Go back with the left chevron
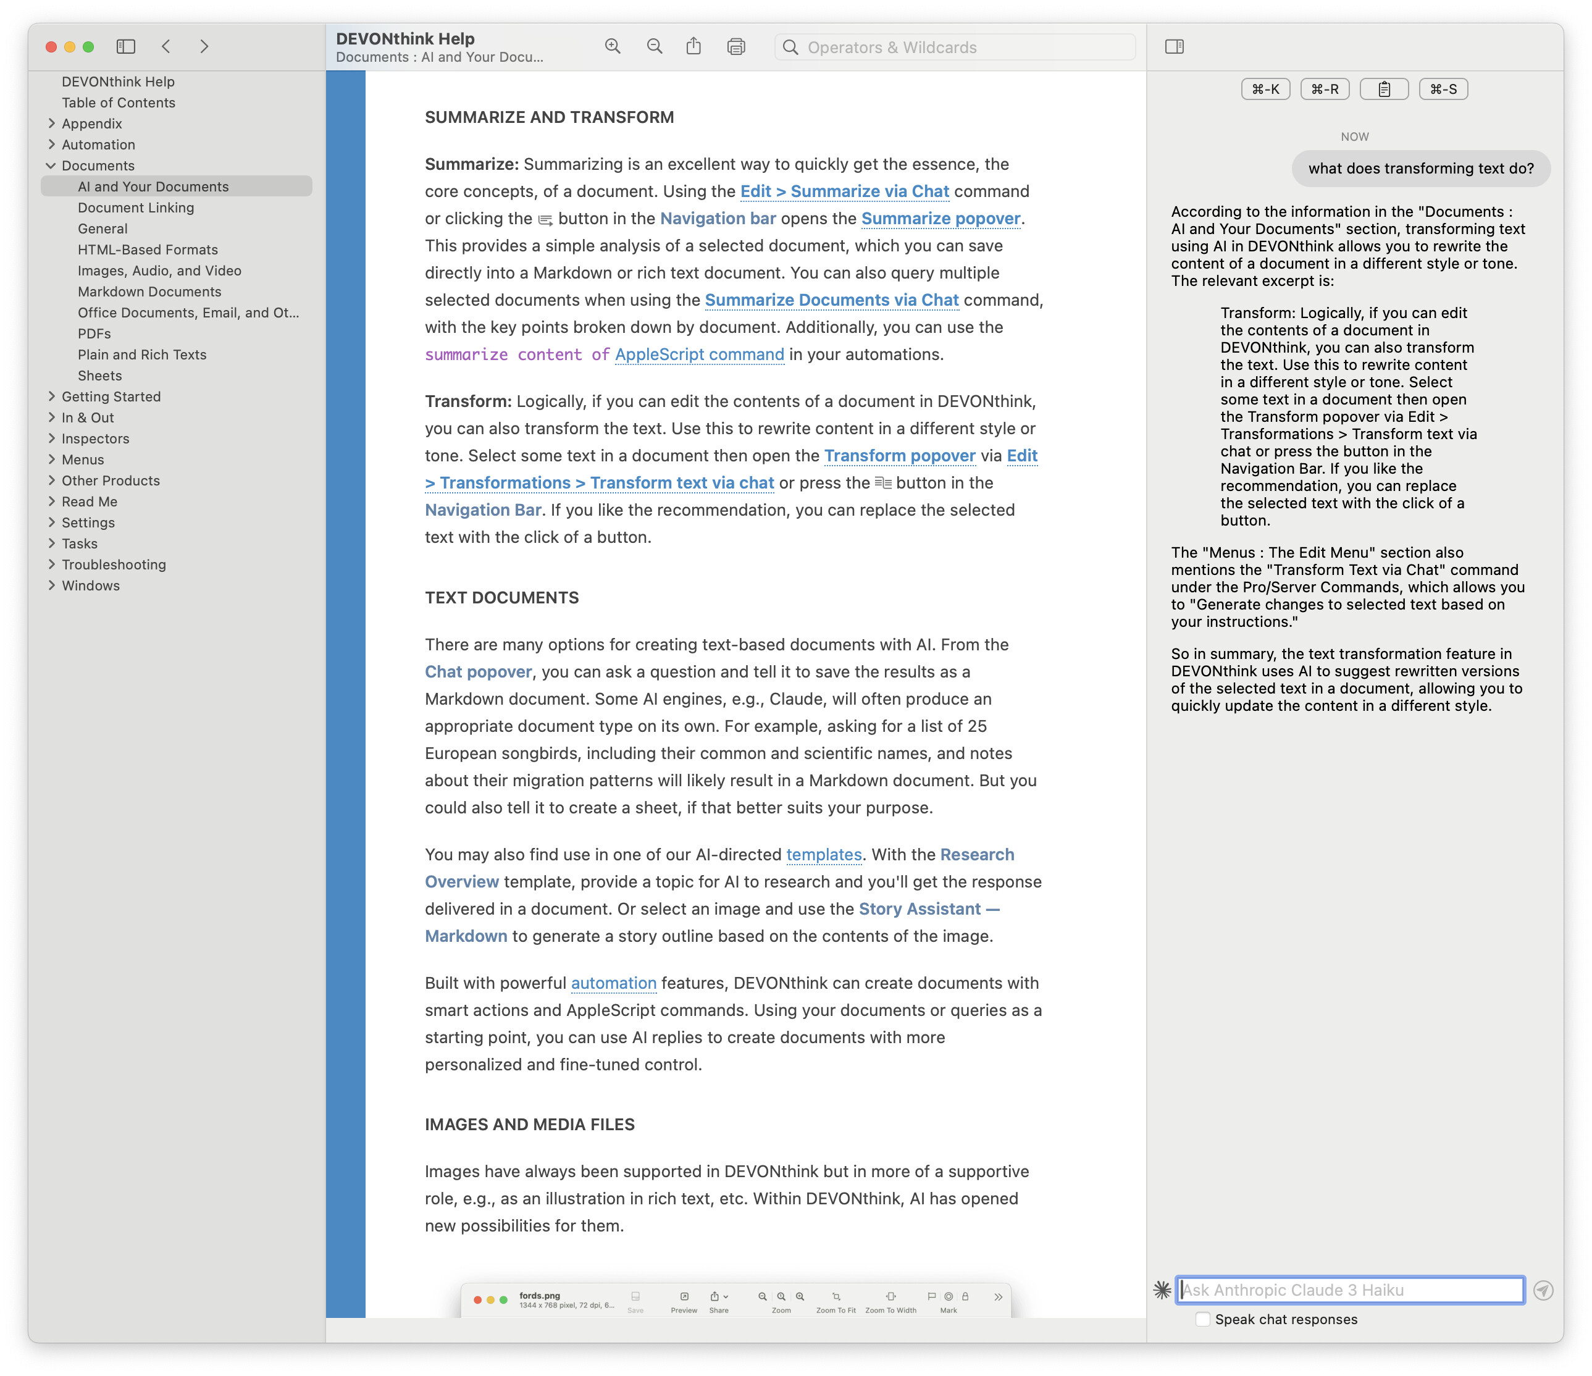The width and height of the screenshot is (1592, 1376). pyautogui.click(x=166, y=47)
